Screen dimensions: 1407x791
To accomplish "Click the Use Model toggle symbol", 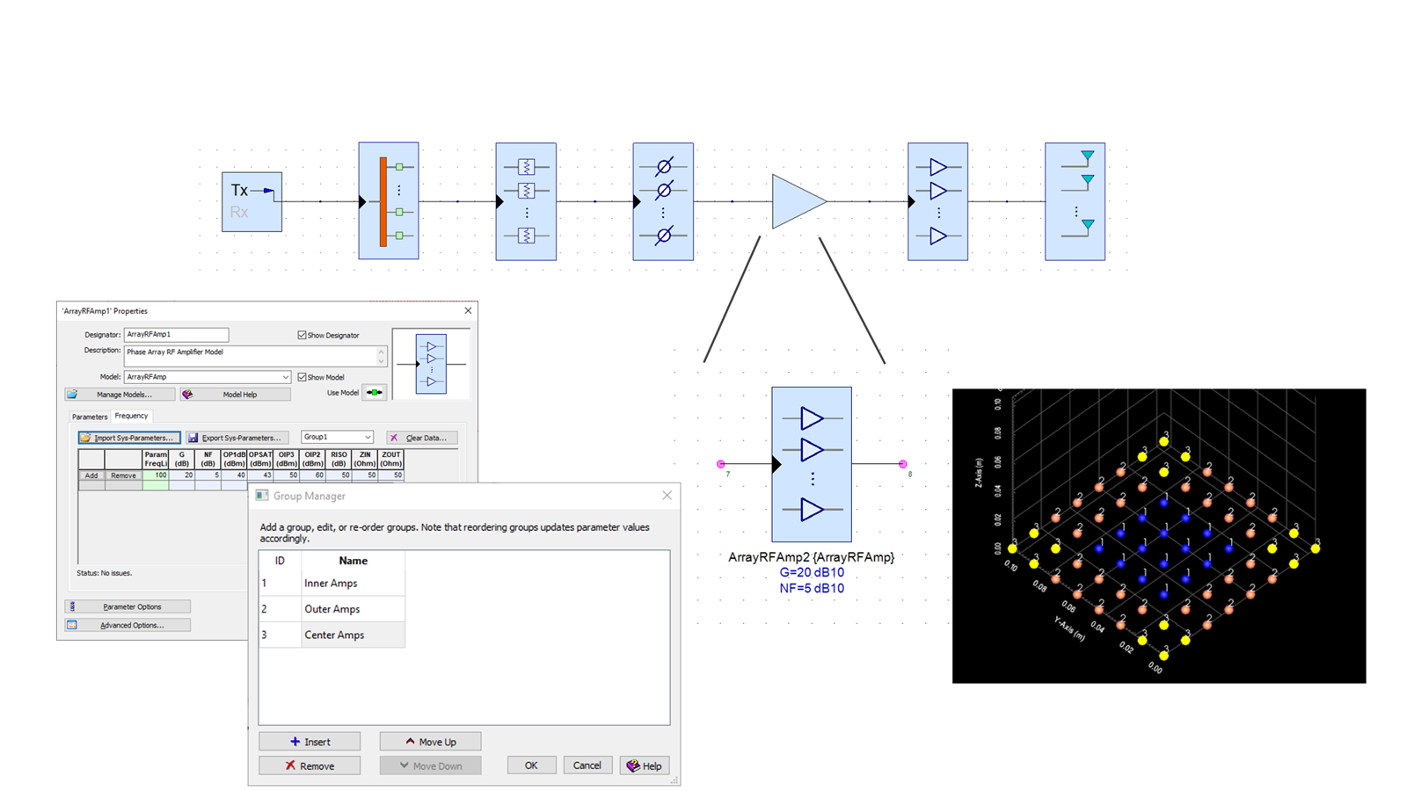I will (x=375, y=393).
